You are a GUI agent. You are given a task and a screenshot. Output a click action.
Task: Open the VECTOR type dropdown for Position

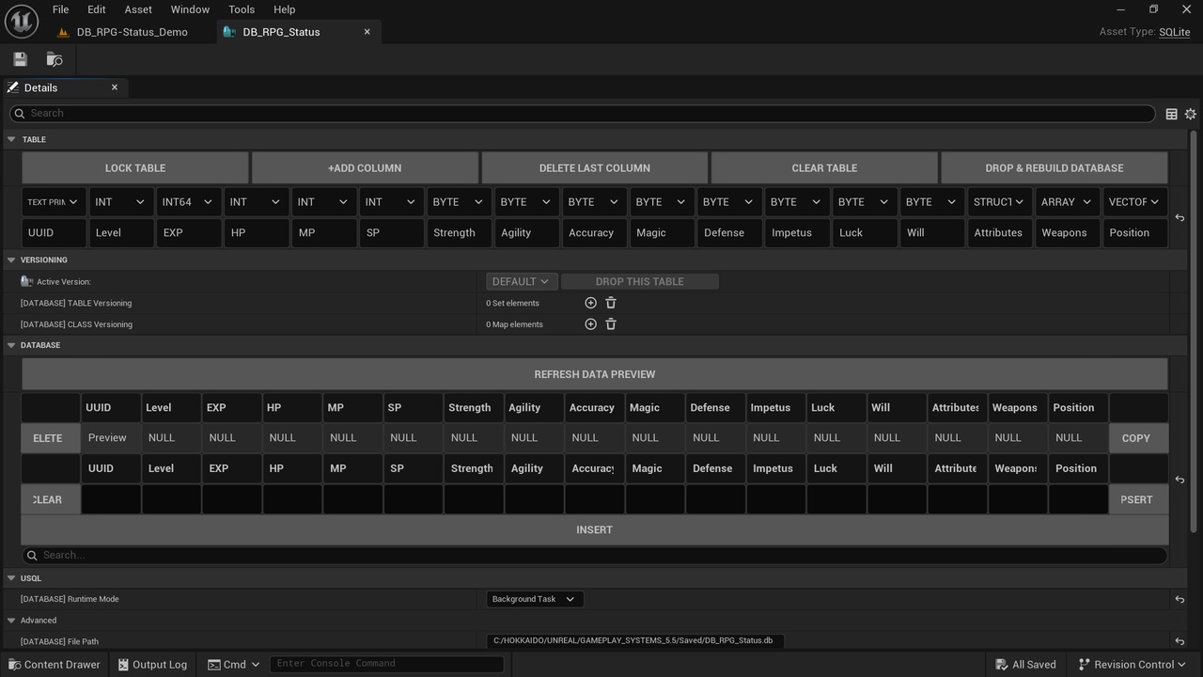pos(1135,202)
